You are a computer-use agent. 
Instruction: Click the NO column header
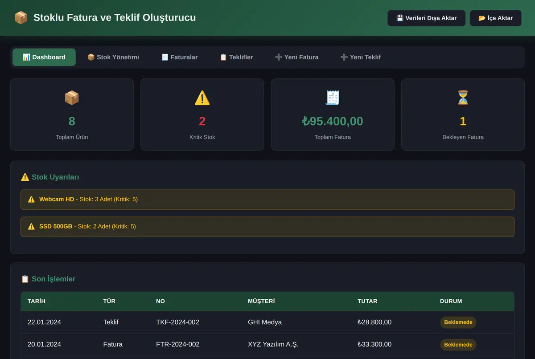pos(160,302)
